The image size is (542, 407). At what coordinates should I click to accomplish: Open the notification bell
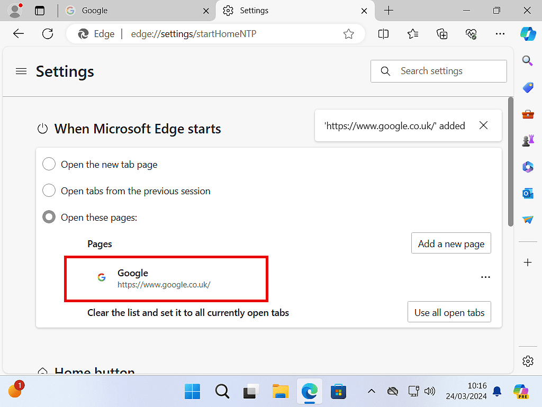[497, 392]
